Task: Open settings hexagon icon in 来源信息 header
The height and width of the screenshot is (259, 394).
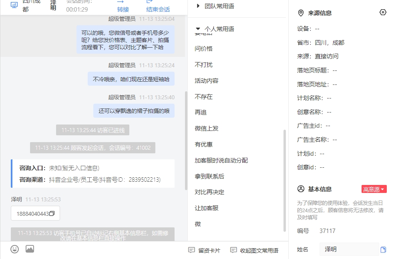Action: (x=383, y=12)
